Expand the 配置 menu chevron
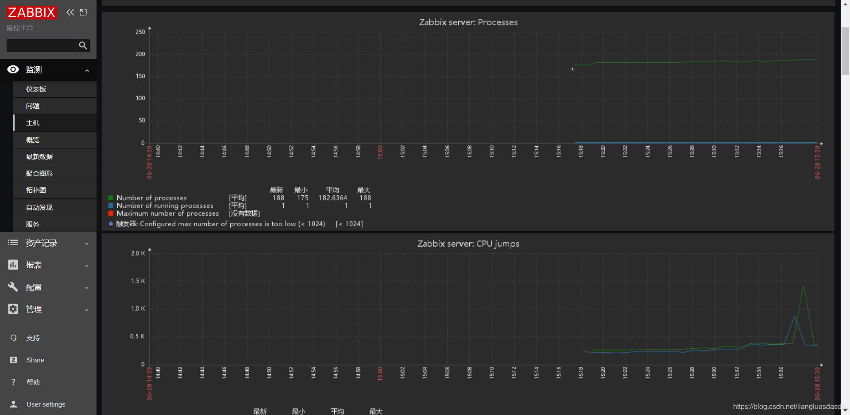Viewport: 850px width, 415px height. (x=87, y=288)
